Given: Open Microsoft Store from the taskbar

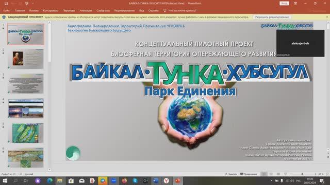Looking at the screenshot, I should [71, 181].
